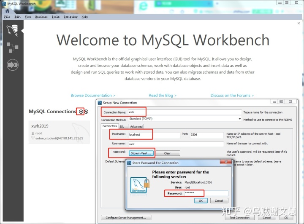The image size is (304, 224).
Task: Click Mysql@localhost:3306 service text
Action: [x=198, y=182]
